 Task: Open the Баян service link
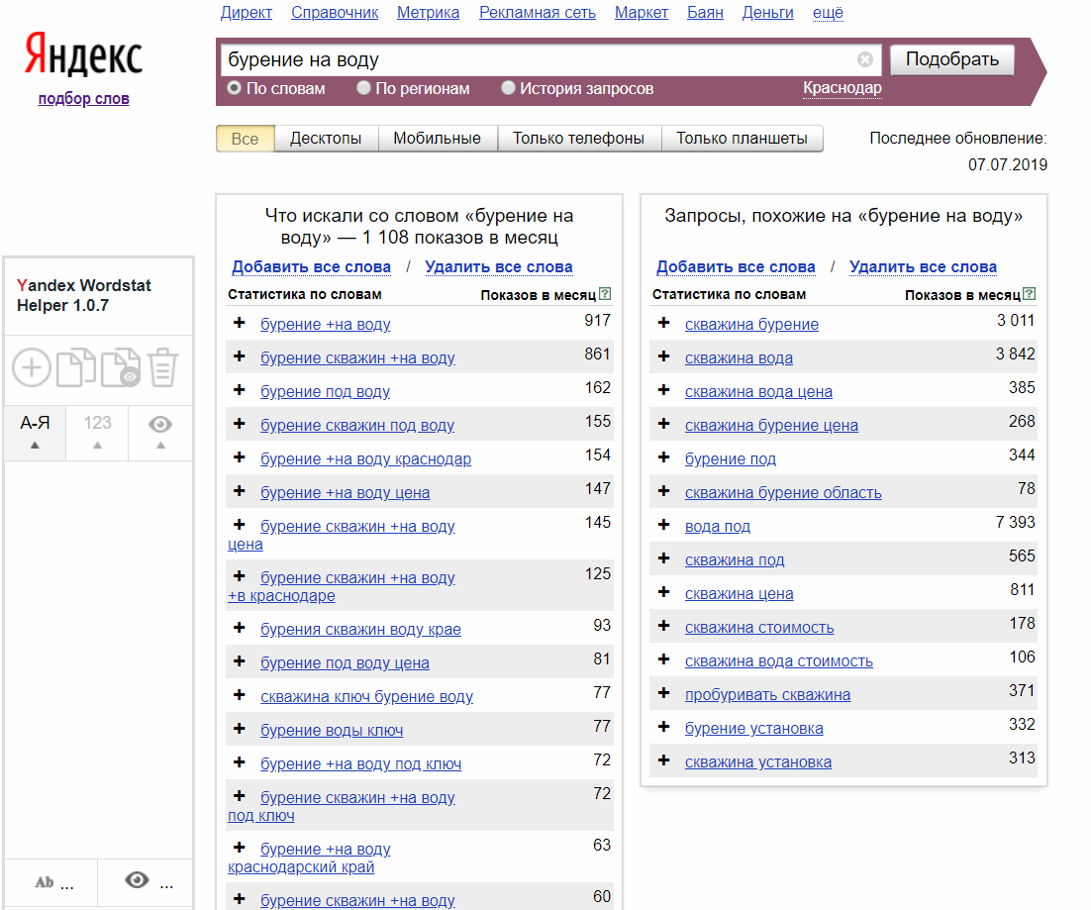click(x=705, y=13)
